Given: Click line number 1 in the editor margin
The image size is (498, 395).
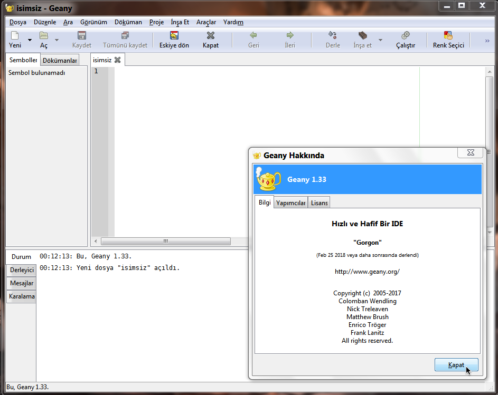Looking at the screenshot, I should tap(96, 71).
